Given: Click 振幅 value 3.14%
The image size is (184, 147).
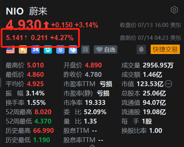Looking at the screenshot, I should (x=35, y=93).
